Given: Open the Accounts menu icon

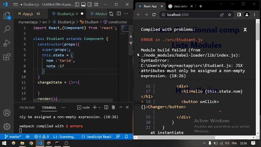Looking at the screenshot, I should click(x=7, y=113).
